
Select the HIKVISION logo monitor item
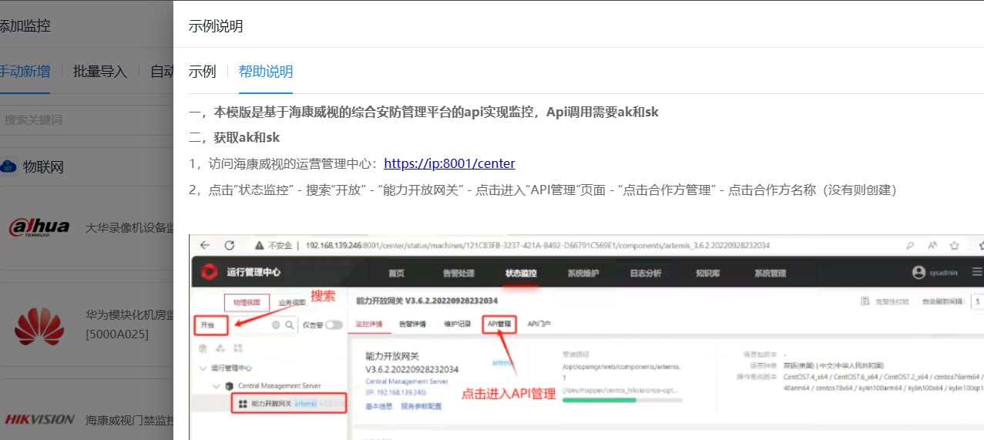(39, 420)
